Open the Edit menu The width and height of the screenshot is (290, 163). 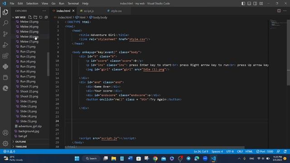click(20, 3)
